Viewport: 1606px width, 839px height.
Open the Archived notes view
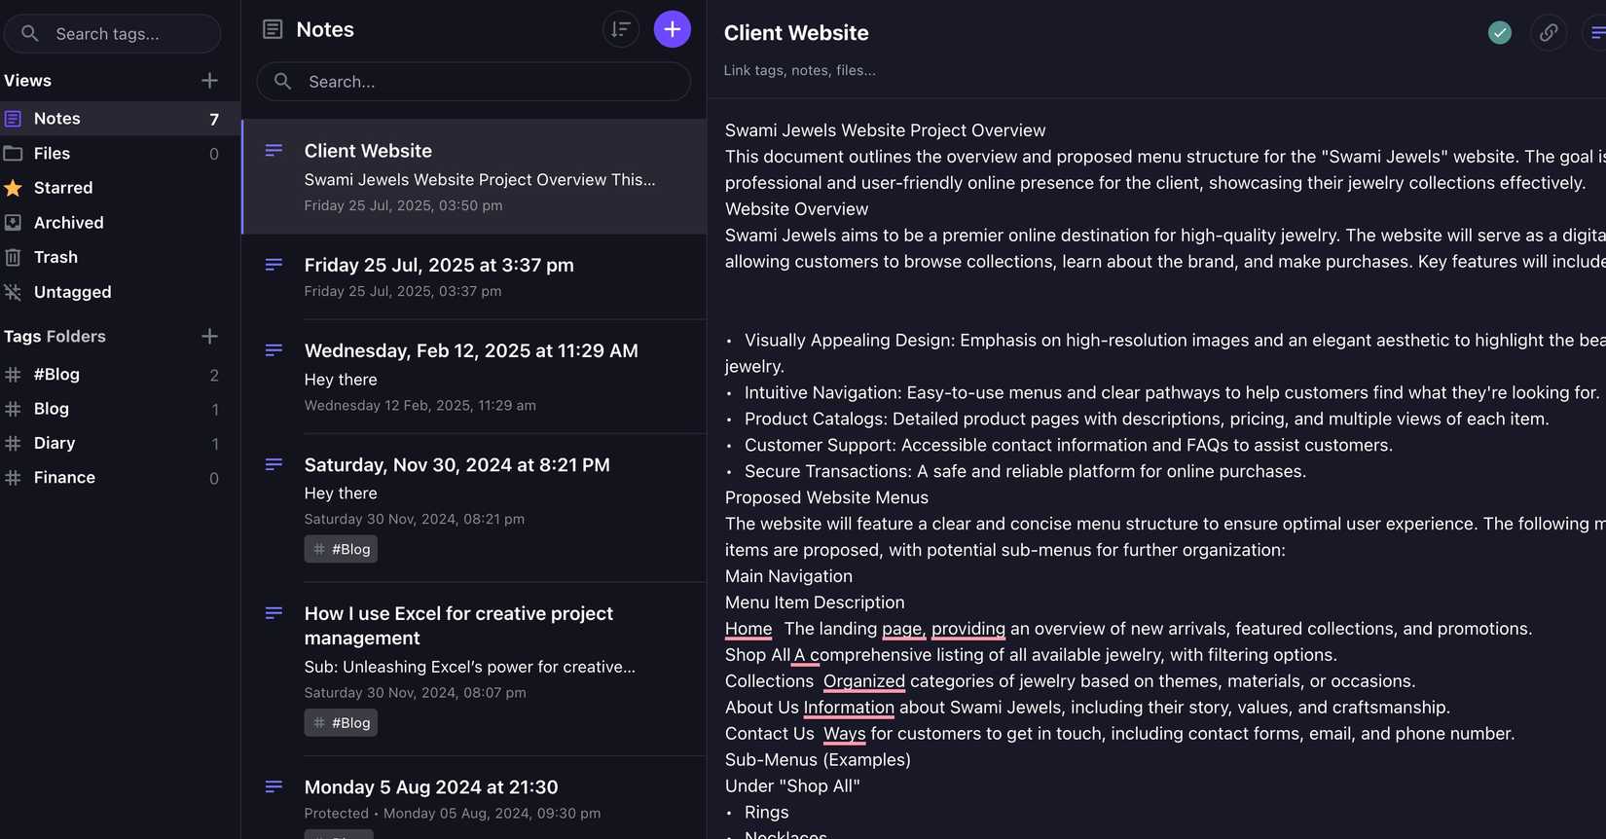68,223
